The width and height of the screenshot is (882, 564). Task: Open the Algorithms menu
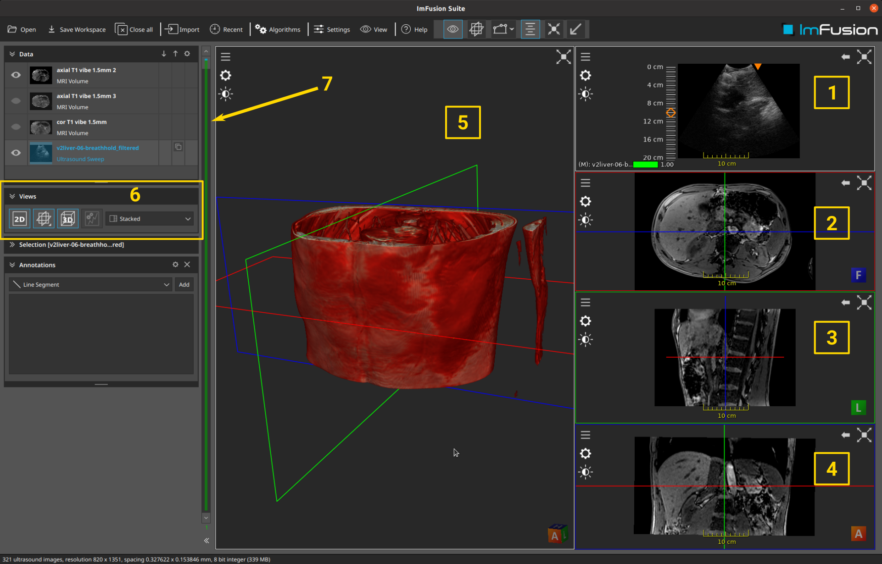tap(278, 29)
